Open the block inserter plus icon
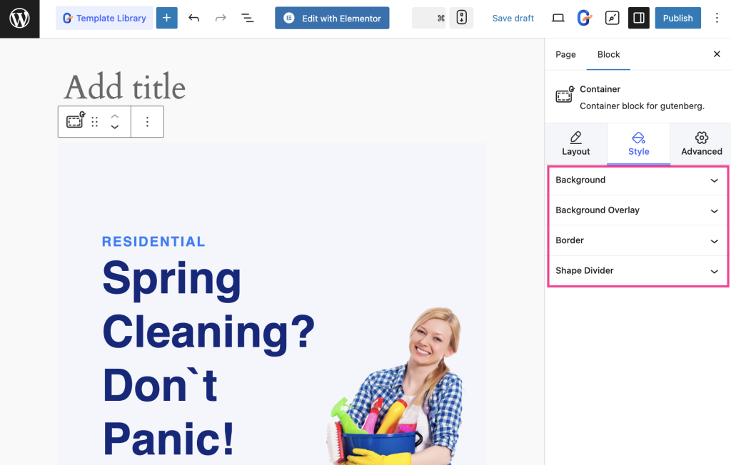The height and width of the screenshot is (465, 731). (166, 17)
